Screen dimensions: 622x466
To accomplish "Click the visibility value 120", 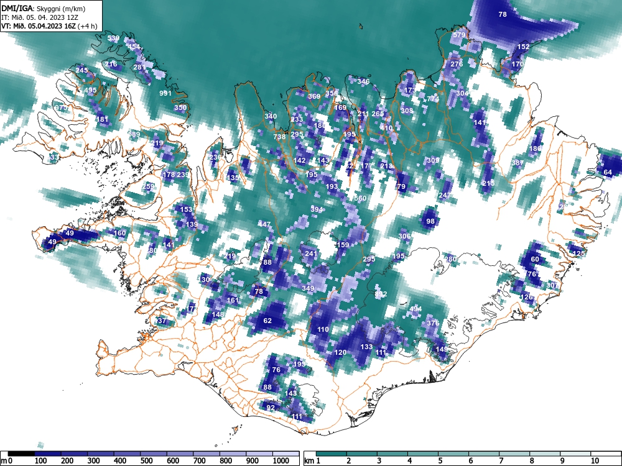I will [x=341, y=352].
